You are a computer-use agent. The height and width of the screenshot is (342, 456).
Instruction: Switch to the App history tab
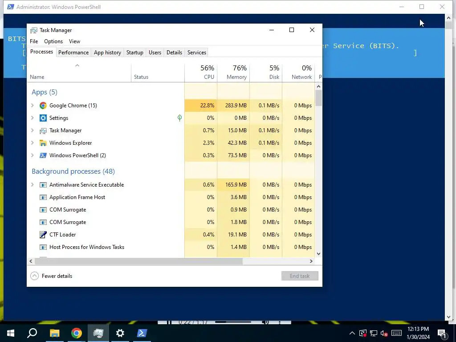[x=107, y=53]
